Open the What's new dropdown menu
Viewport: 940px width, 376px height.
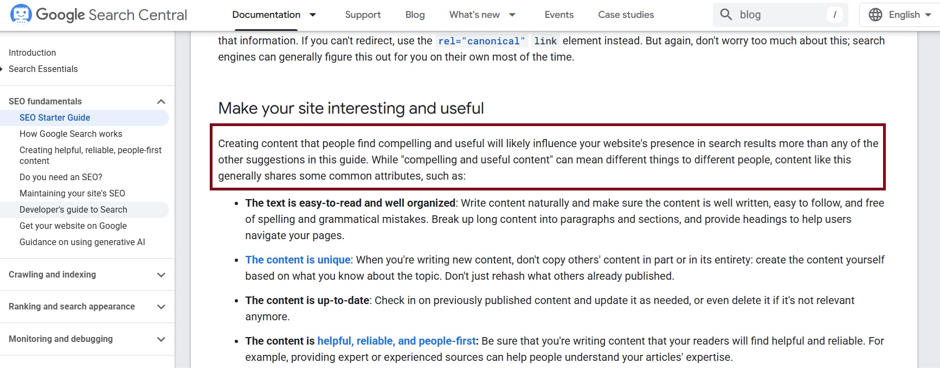(x=512, y=15)
